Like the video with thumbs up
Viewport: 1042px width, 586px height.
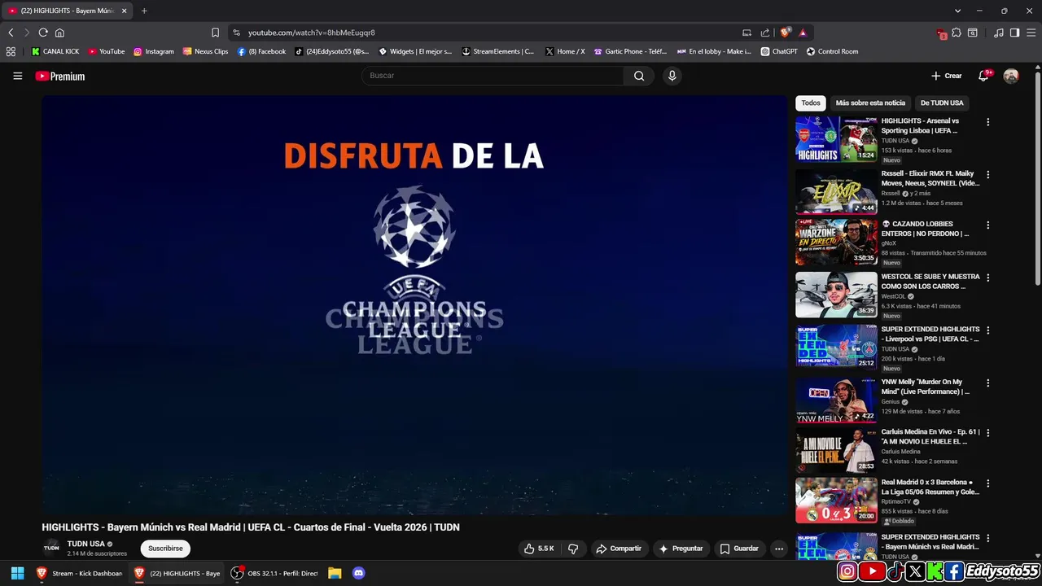tap(538, 549)
